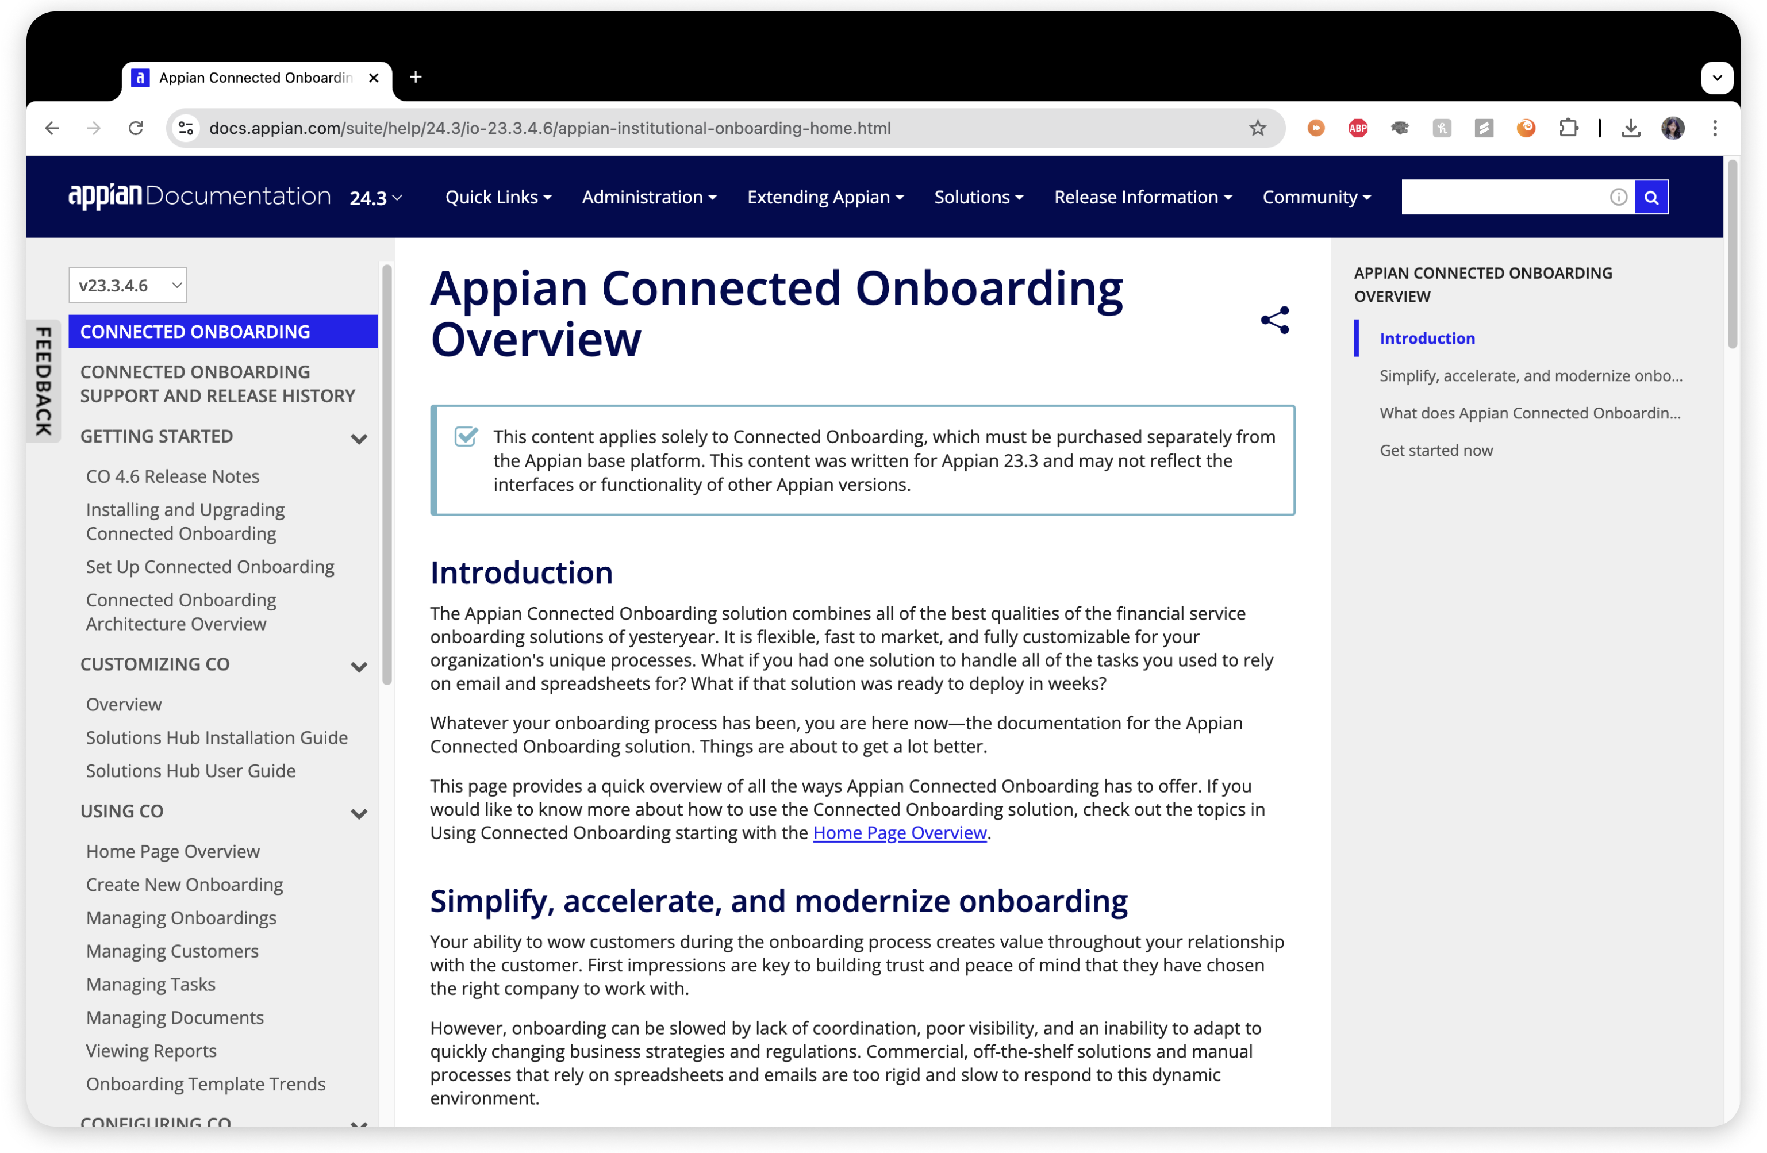Screen dimensions: 1767x1153
Task: Open the 24.3 Appian version dropdown
Action: coord(375,198)
